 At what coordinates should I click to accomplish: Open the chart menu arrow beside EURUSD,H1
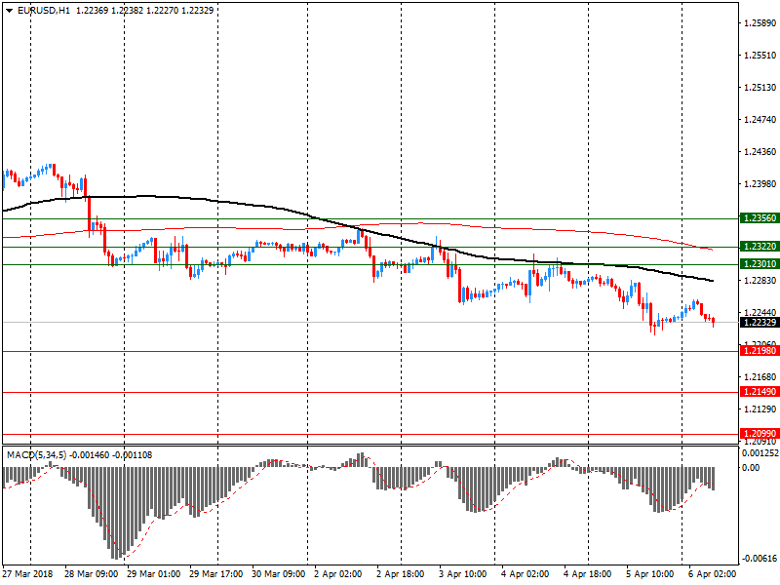[9, 11]
